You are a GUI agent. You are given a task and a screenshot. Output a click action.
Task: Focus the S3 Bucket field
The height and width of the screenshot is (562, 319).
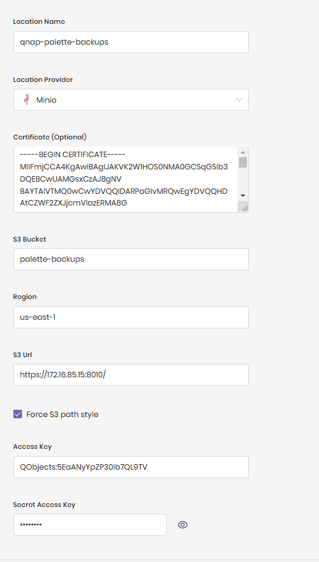(131, 259)
